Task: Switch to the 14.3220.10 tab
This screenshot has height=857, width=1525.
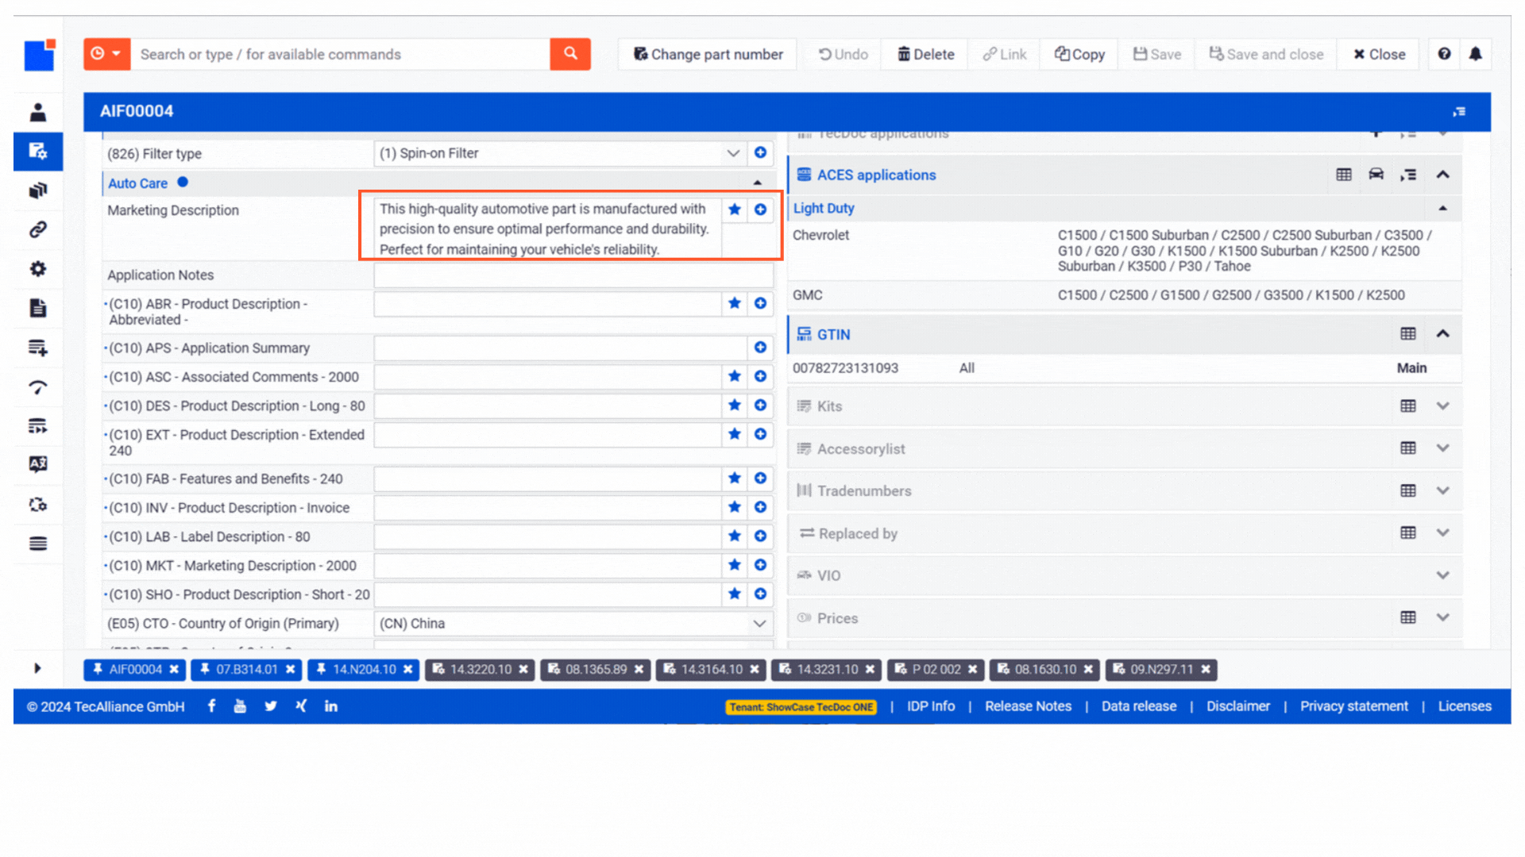Action: click(x=480, y=670)
